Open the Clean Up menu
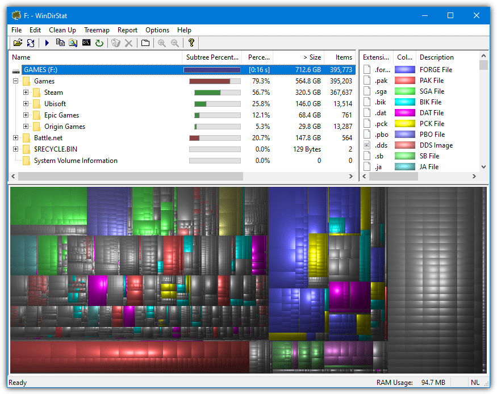 click(x=62, y=30)
